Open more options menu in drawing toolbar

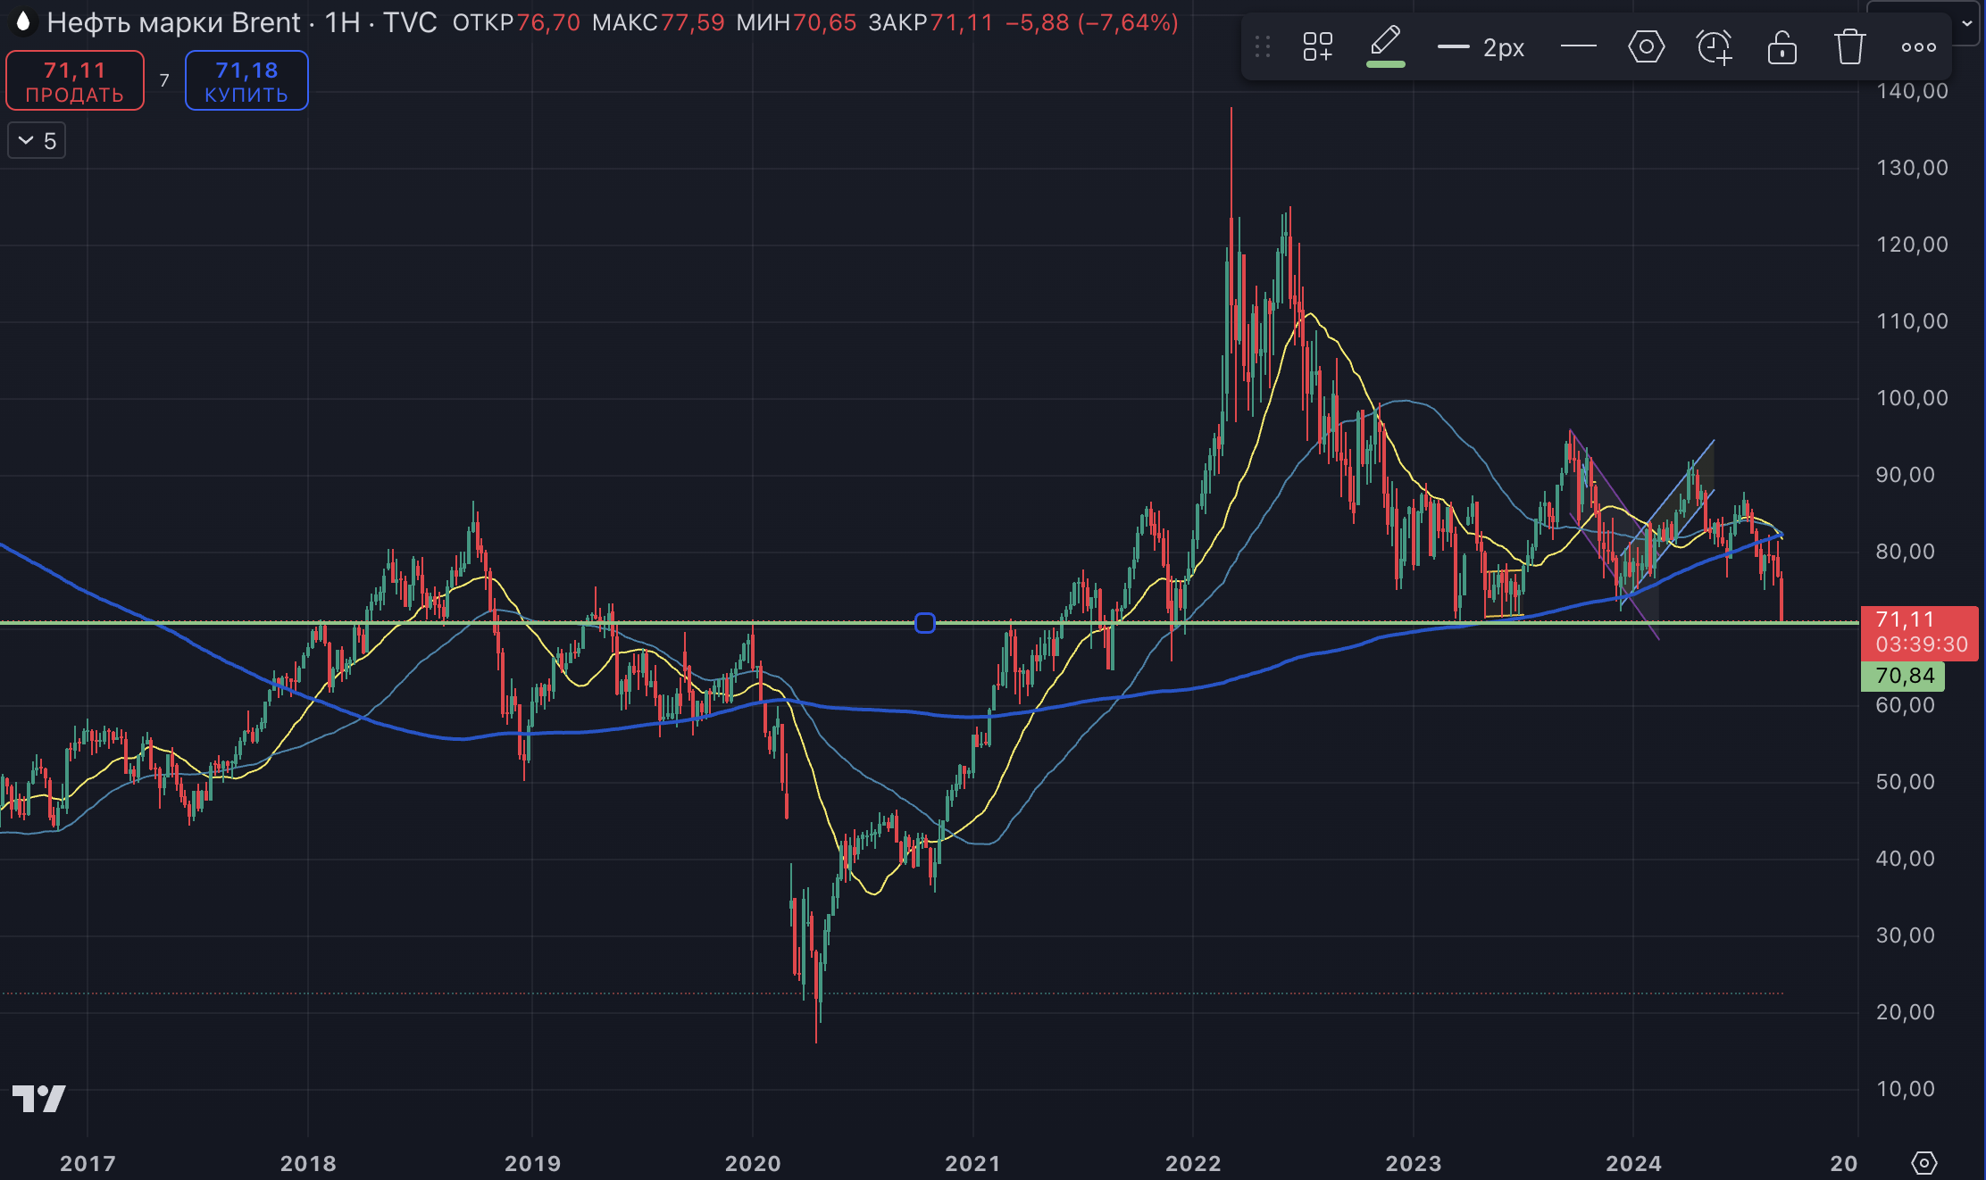(1918, 47)
